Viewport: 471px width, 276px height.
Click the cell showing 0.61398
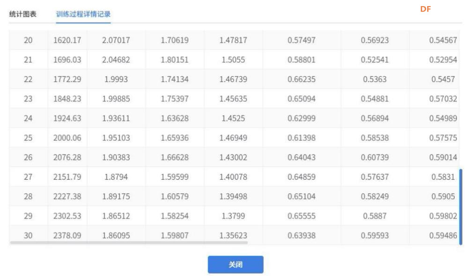[302, 138]
